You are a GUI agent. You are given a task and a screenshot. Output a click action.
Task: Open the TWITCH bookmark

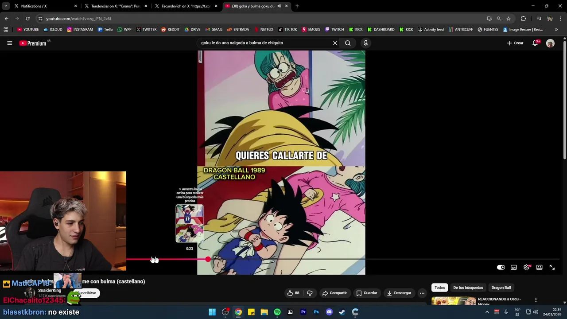(x=334, y=30)
